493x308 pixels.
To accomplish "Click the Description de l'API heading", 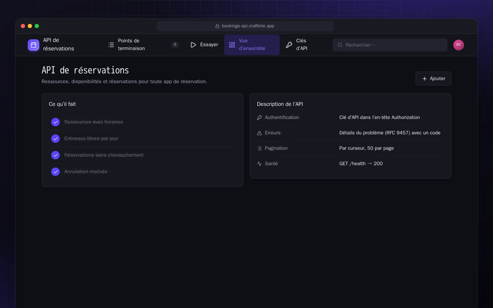I will coord(280,104).
